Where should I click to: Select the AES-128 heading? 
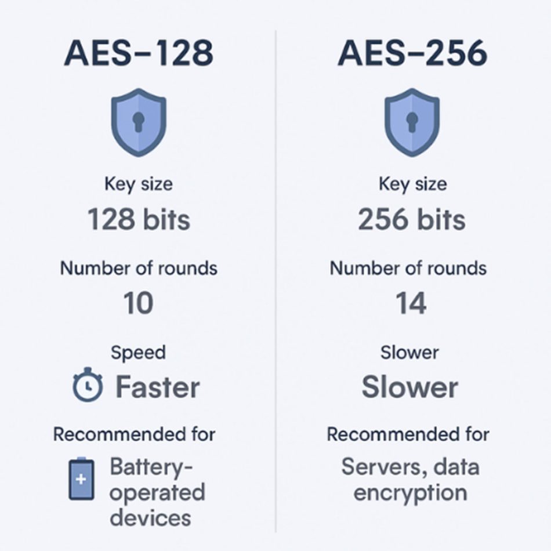click(x=139, y=53)
